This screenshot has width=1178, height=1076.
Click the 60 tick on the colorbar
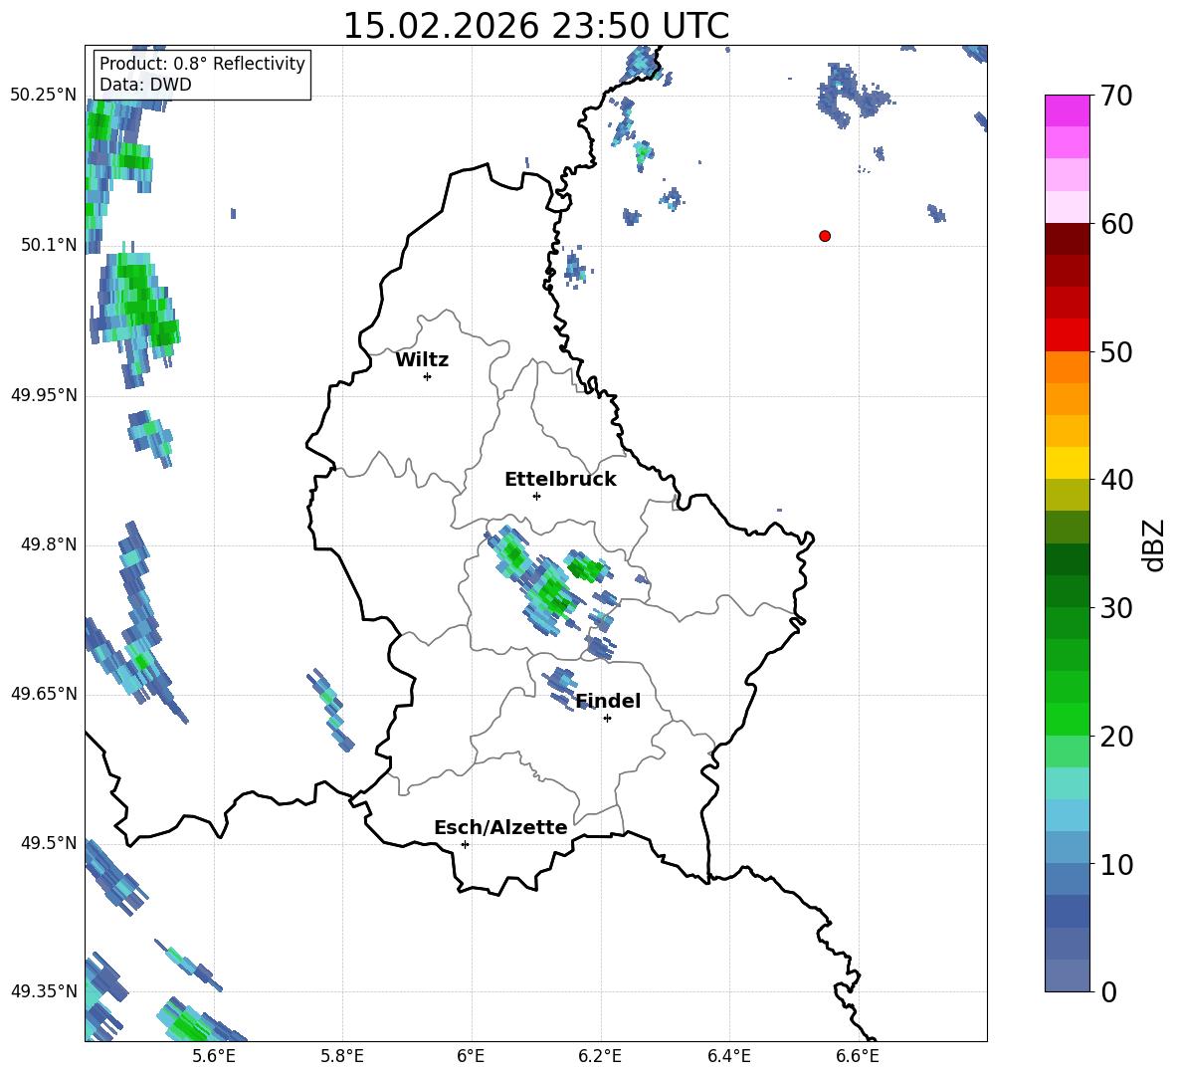tap(1115, 224)
